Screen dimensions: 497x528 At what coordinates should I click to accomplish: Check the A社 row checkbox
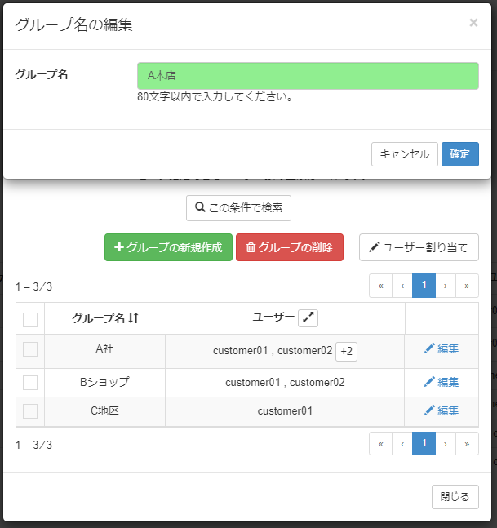click(x=30, y=349)
